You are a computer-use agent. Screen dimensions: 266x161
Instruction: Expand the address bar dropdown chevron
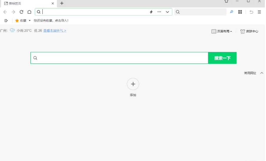(167, 12)
